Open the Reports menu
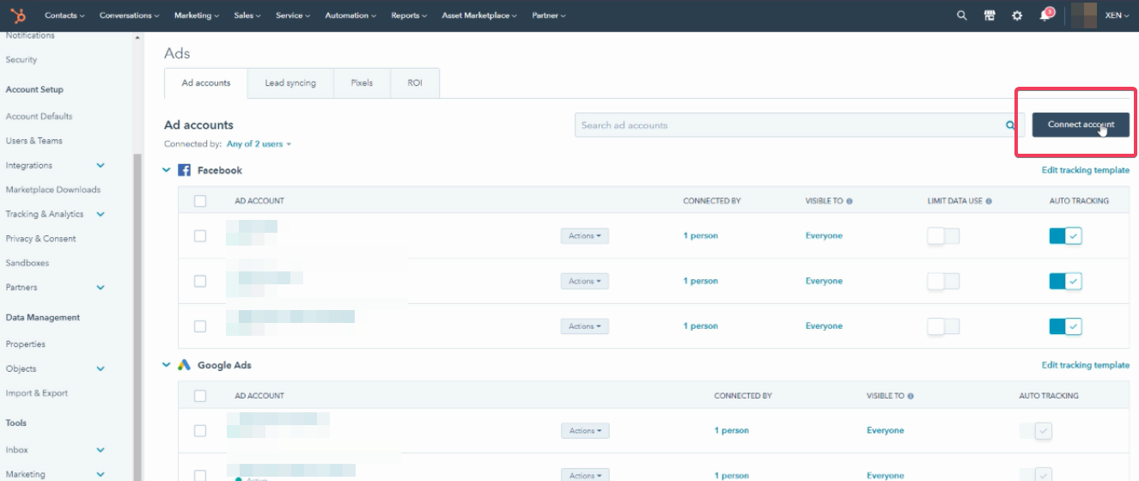 [x=410, y=15]
